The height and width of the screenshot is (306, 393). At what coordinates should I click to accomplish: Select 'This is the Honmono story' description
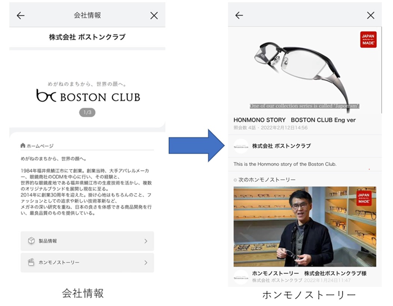coord(285,165)
